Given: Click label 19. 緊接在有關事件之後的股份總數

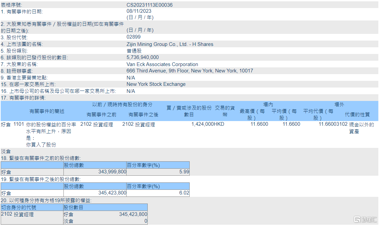Looking at the screenshot, I should coord(41,179).
